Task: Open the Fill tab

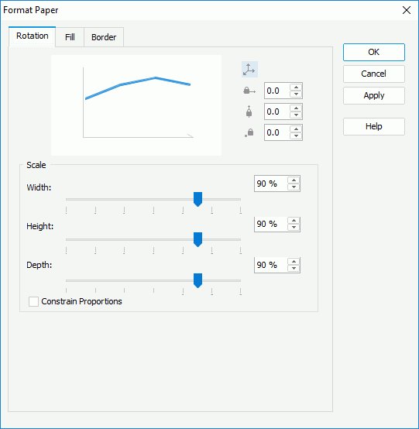Action: click(70, 37)
